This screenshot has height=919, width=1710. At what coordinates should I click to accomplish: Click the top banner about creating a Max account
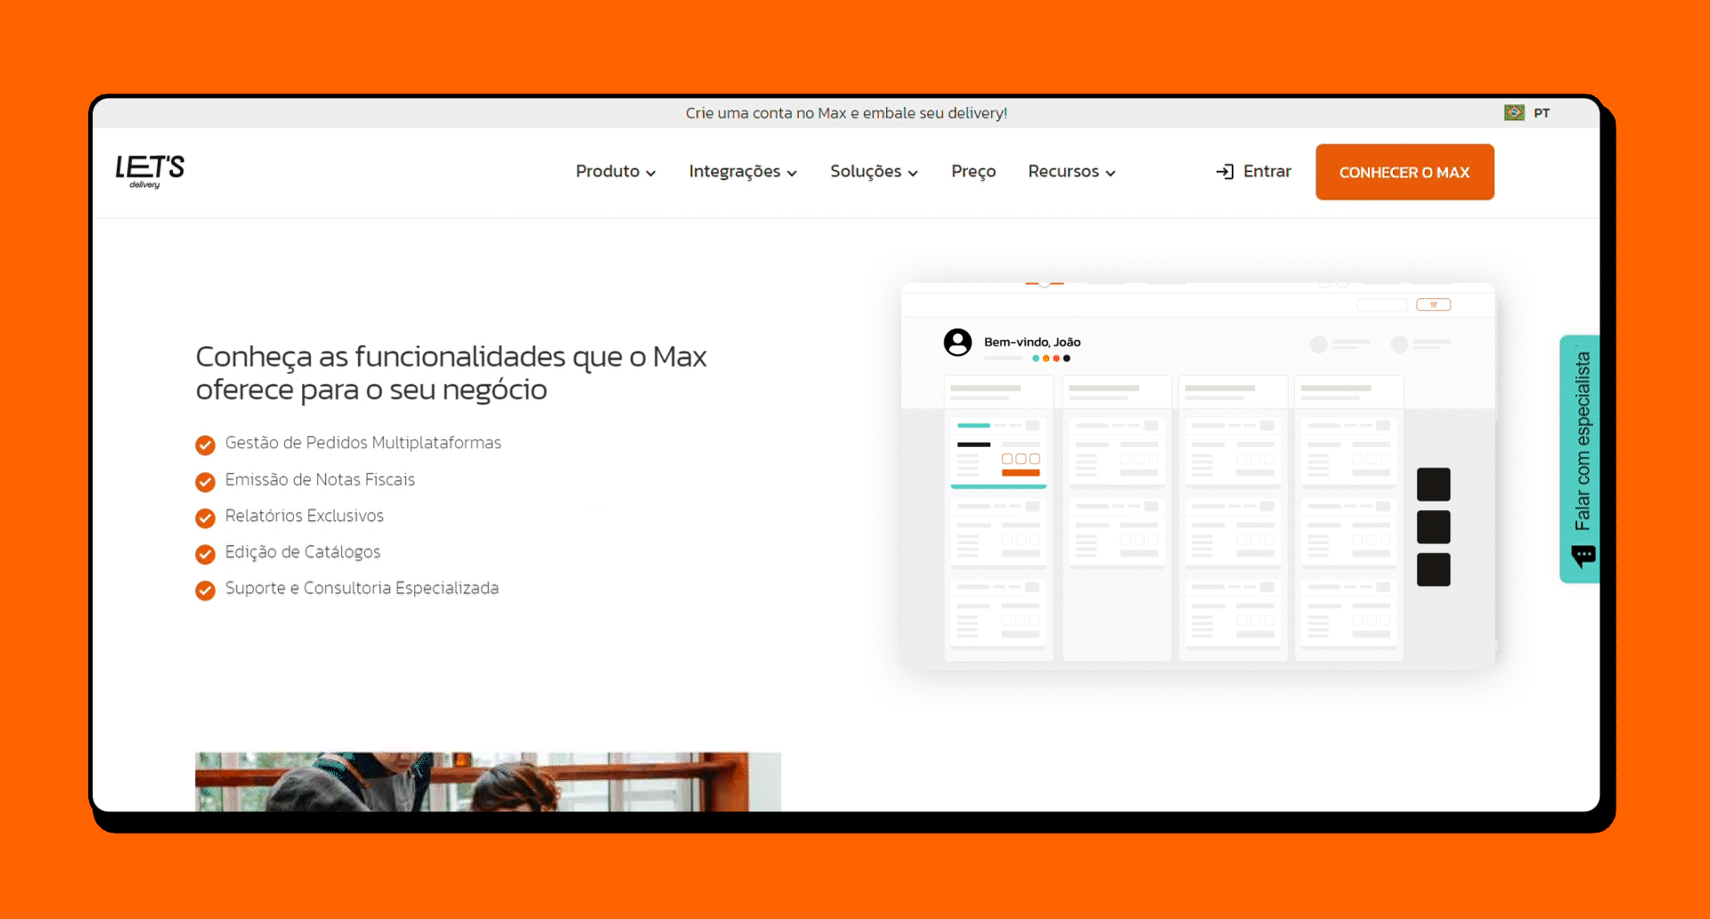846,113
